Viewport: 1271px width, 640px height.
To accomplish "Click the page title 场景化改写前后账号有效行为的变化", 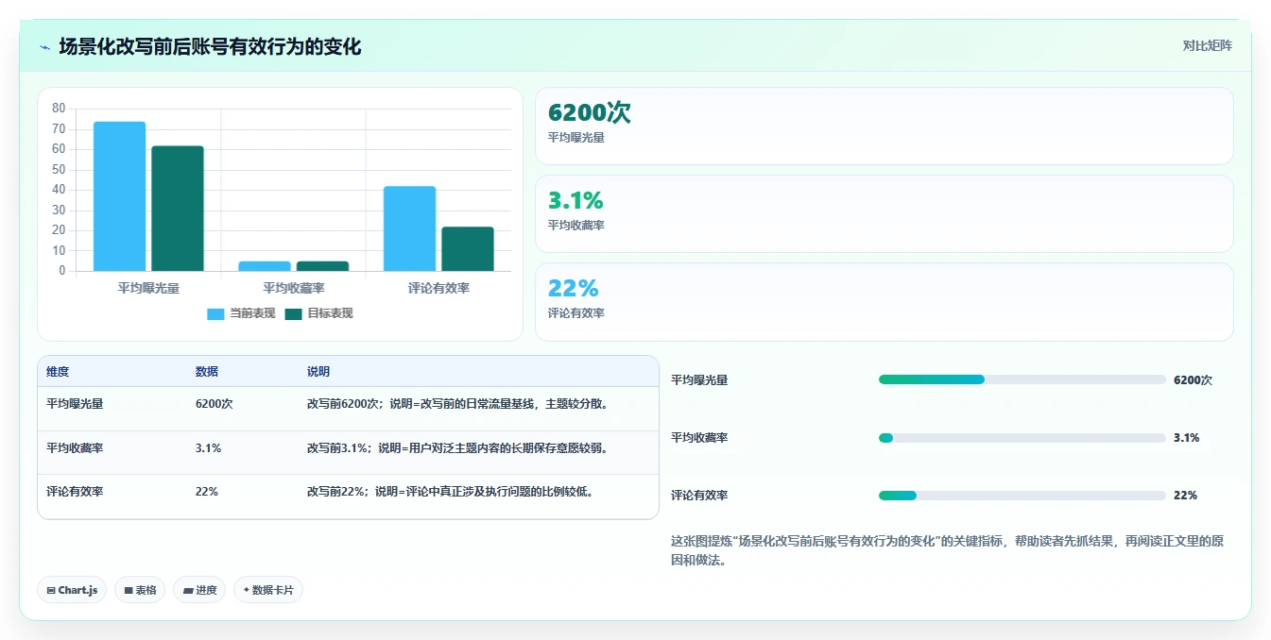I will pyautogui.click(x=210, y=47).
